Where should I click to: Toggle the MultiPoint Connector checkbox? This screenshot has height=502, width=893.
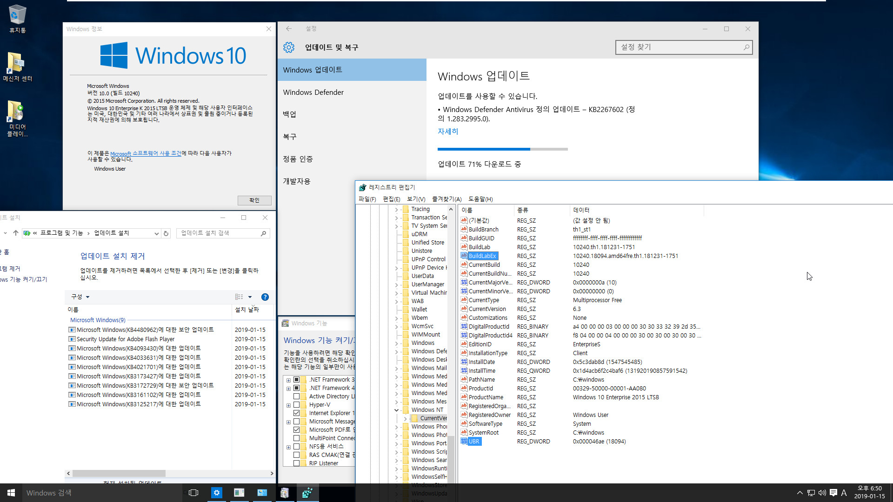tap(296, 438)
